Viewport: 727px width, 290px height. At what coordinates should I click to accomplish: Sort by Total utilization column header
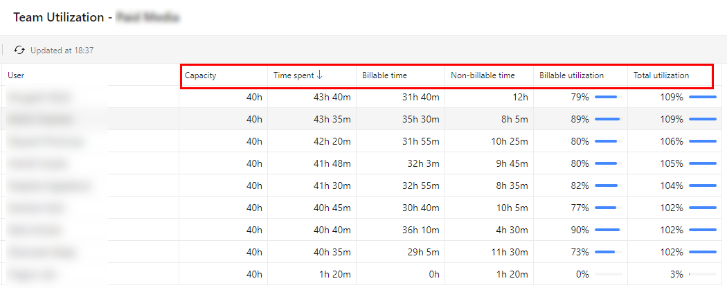coord(661,75)
